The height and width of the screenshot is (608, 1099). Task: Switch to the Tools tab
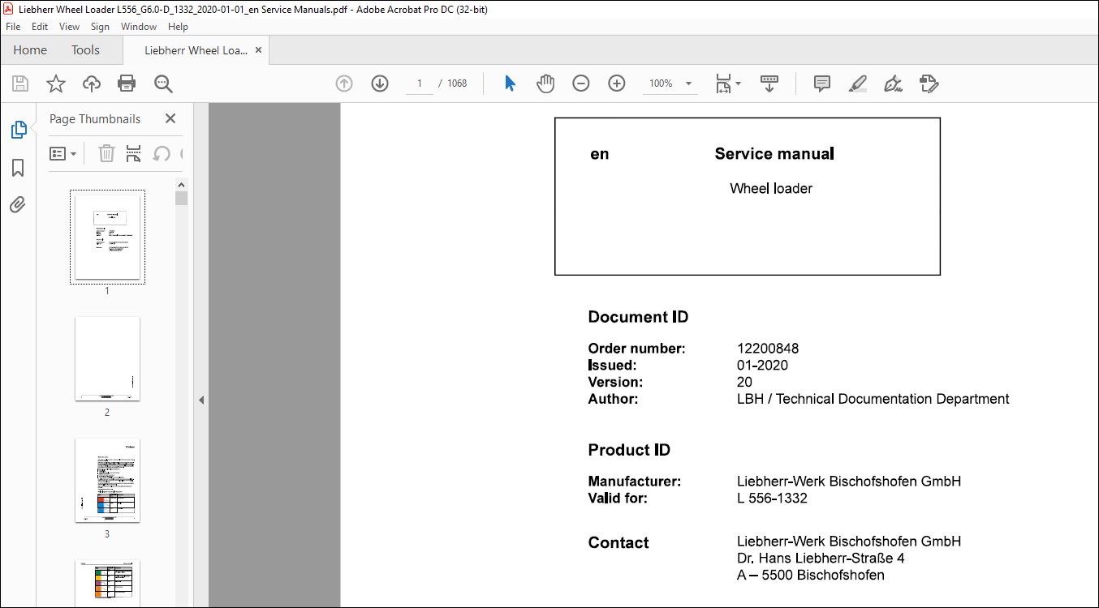click(85, 50)
